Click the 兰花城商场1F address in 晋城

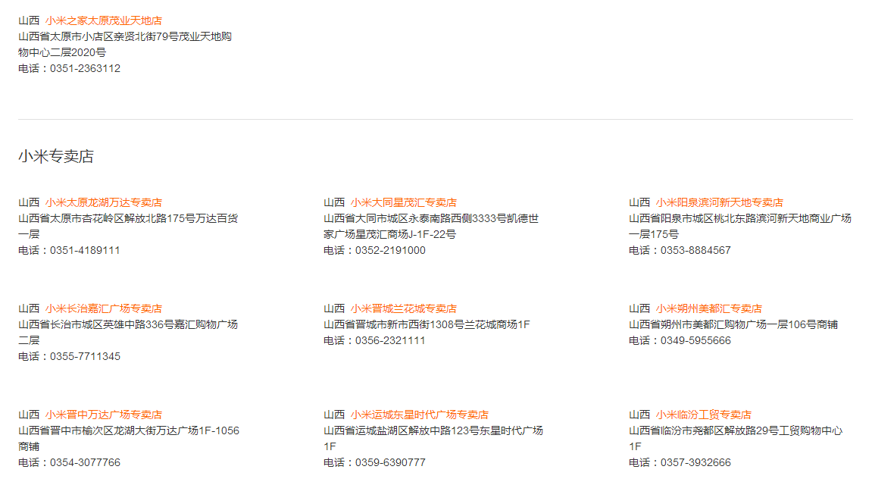click(427, 324)
